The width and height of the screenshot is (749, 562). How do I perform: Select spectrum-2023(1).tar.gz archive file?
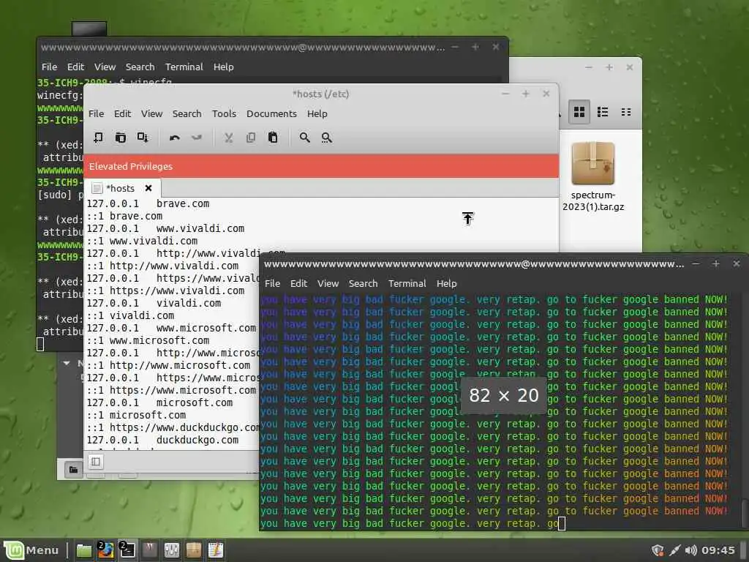(x=592, y=177)
